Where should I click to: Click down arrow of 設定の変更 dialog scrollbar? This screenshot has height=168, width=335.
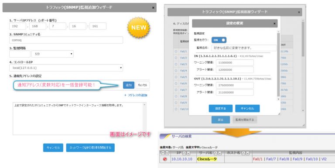(278, 99)
